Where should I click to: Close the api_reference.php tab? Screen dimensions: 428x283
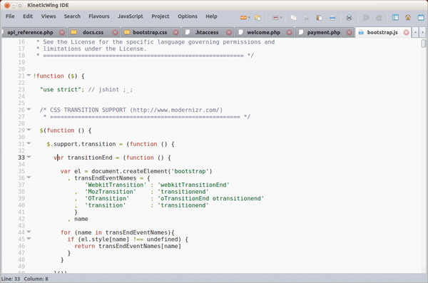(62, 32)
